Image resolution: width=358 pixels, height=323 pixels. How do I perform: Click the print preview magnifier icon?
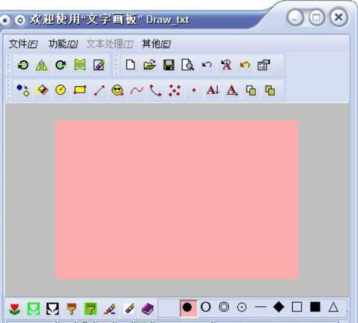188,65
